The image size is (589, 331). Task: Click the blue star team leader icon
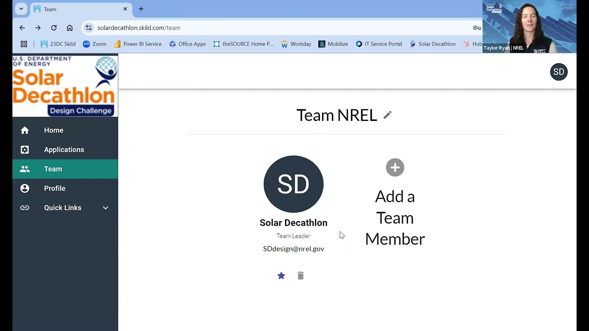(x=281, y=275)
